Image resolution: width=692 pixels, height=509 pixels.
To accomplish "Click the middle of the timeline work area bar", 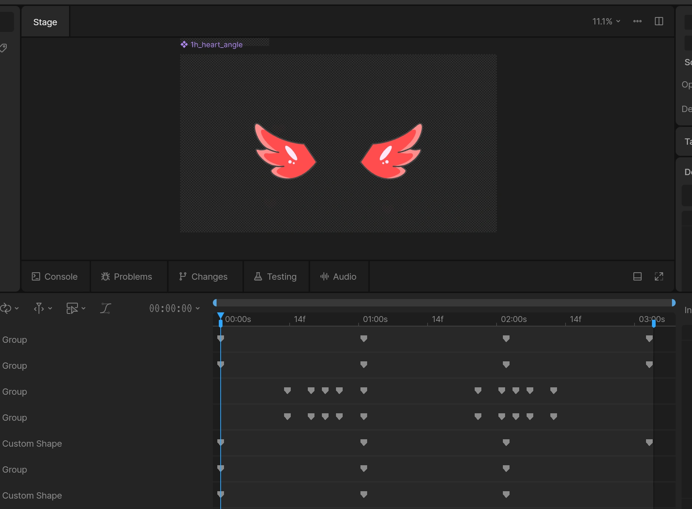I will point(444,303).
